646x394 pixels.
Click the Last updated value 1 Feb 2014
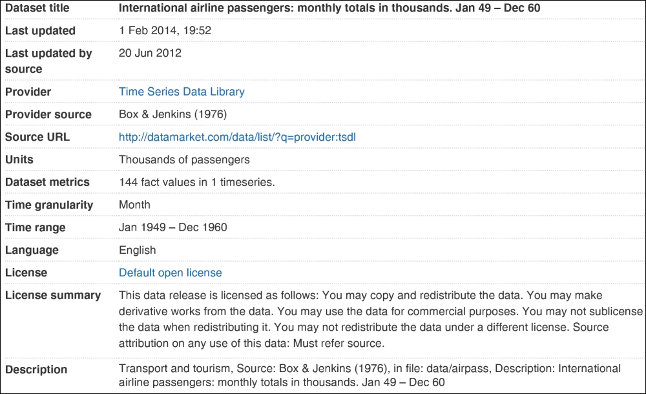tap(165, 30)
